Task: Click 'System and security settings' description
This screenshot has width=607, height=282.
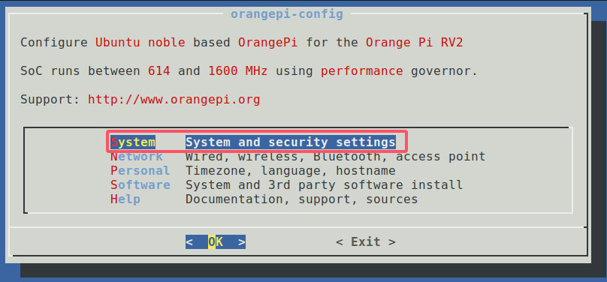Action: point(290,142)
